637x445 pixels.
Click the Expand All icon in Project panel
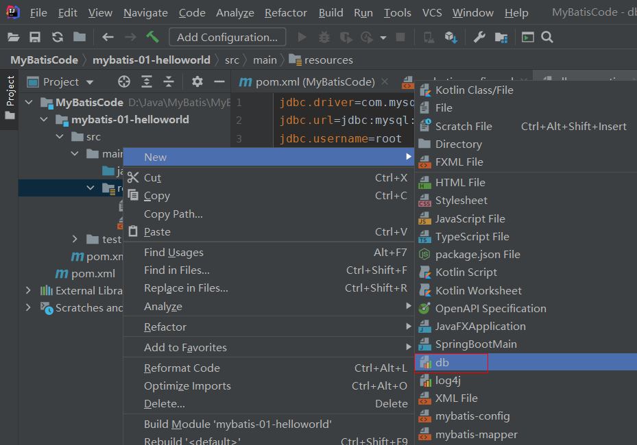click(146, 81)
